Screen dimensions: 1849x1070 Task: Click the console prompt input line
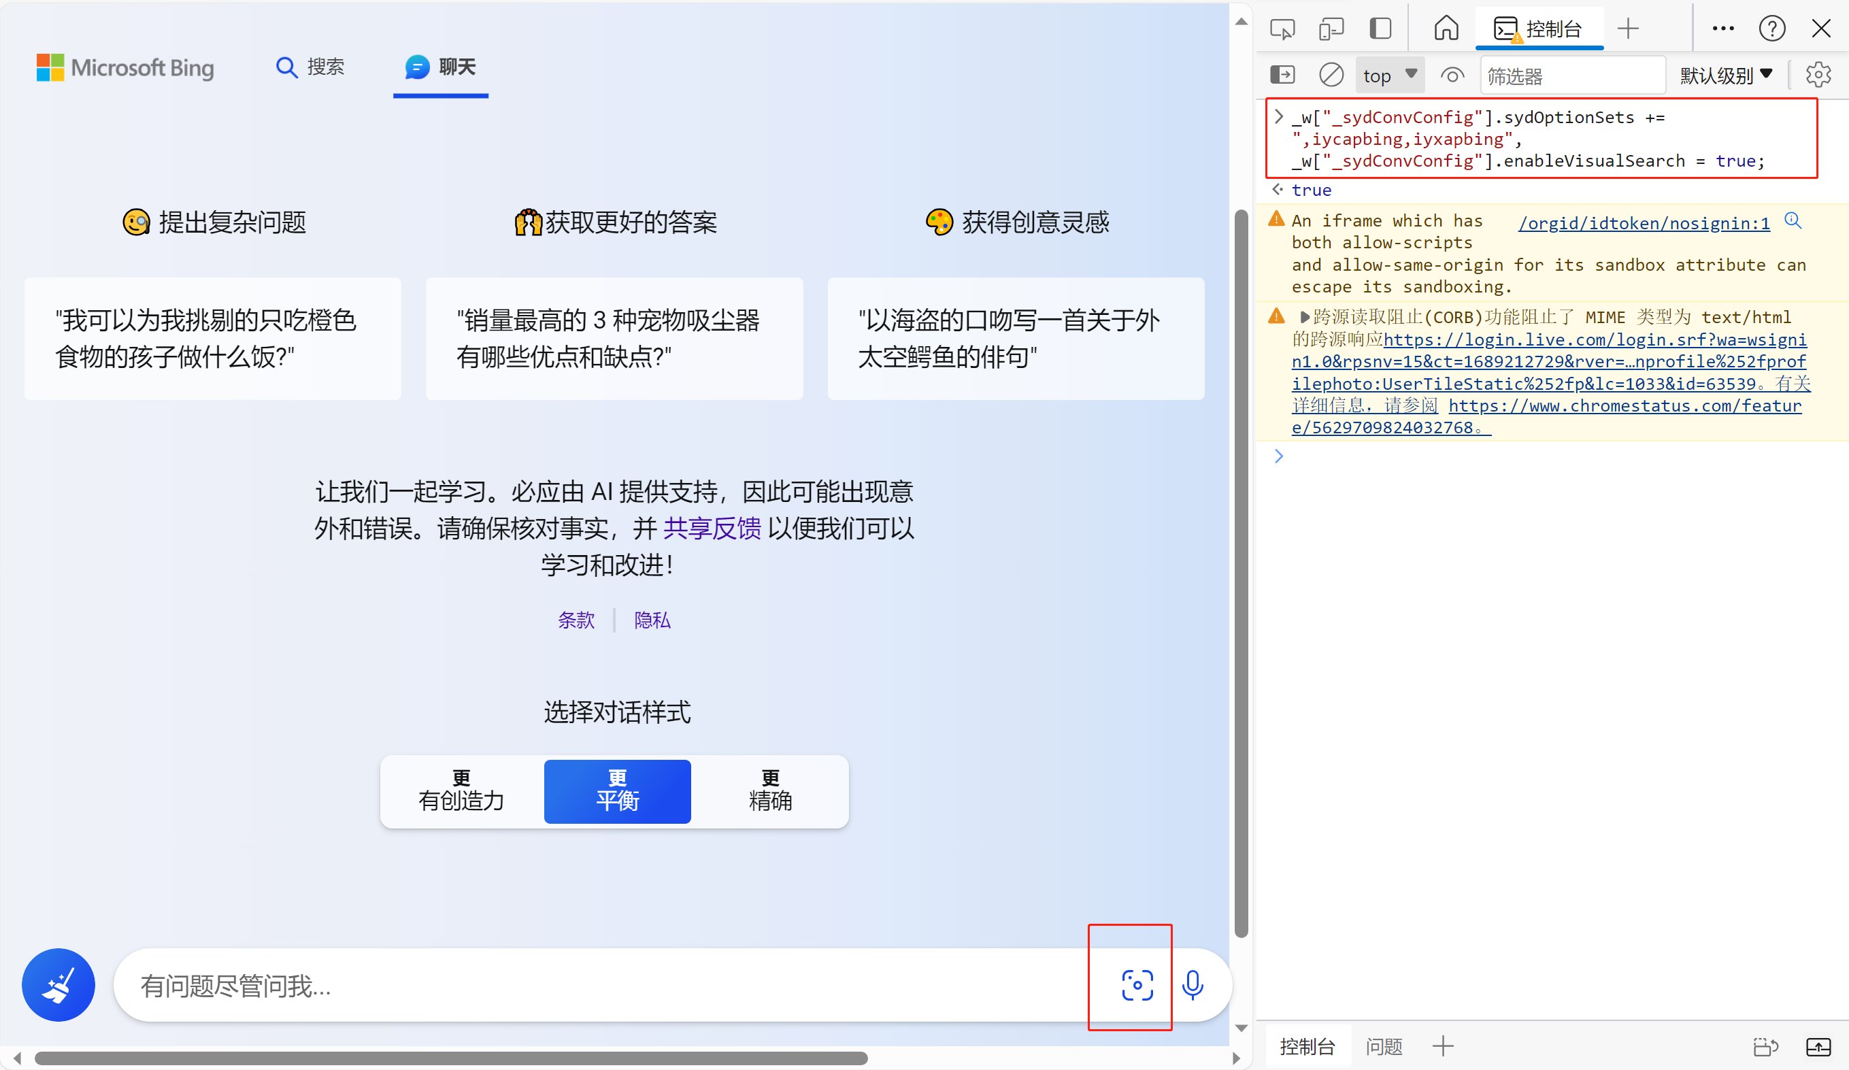point(1563,456)
